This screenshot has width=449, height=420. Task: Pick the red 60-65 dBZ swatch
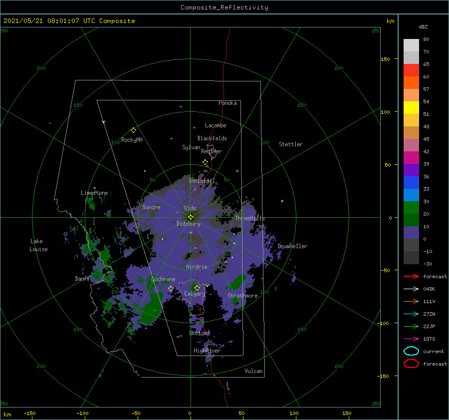click(411, 70)
